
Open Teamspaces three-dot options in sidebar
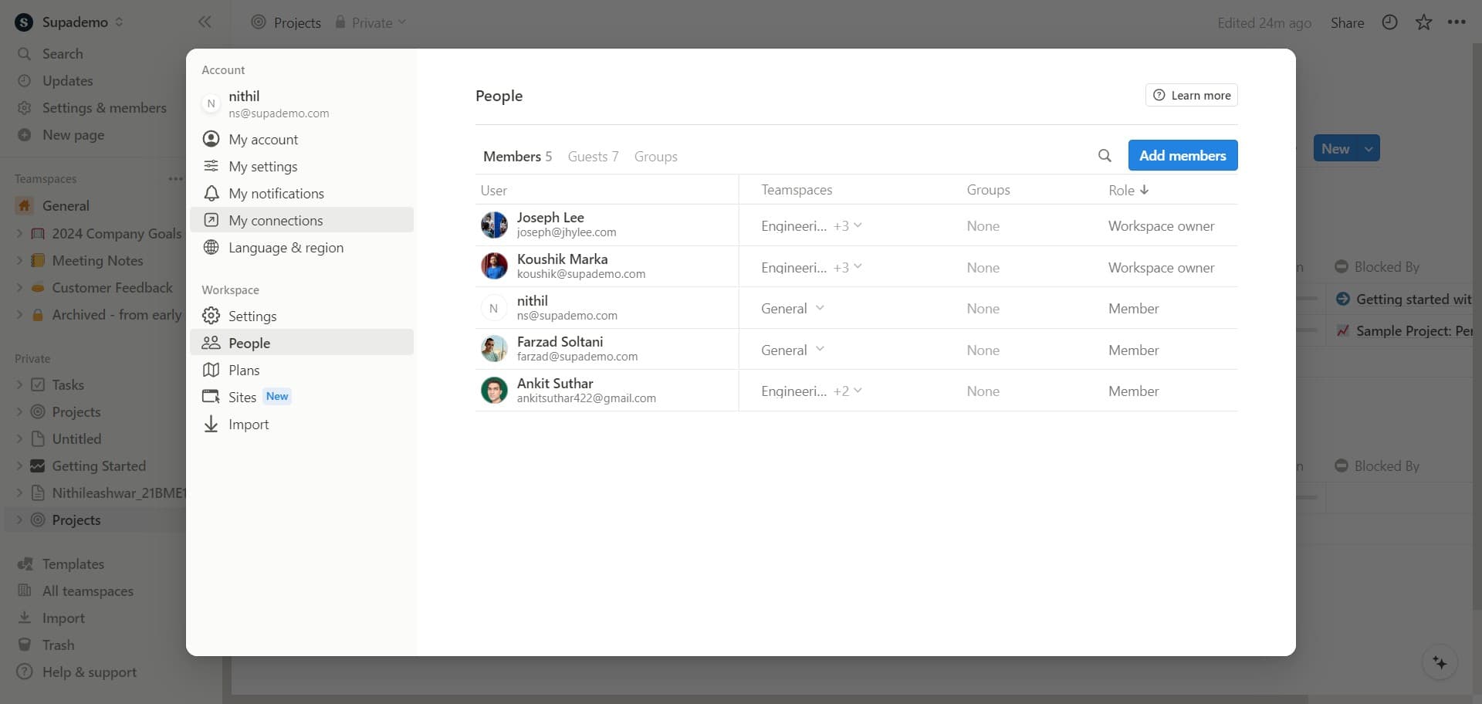pyautogui.click(x=175, y=179)
